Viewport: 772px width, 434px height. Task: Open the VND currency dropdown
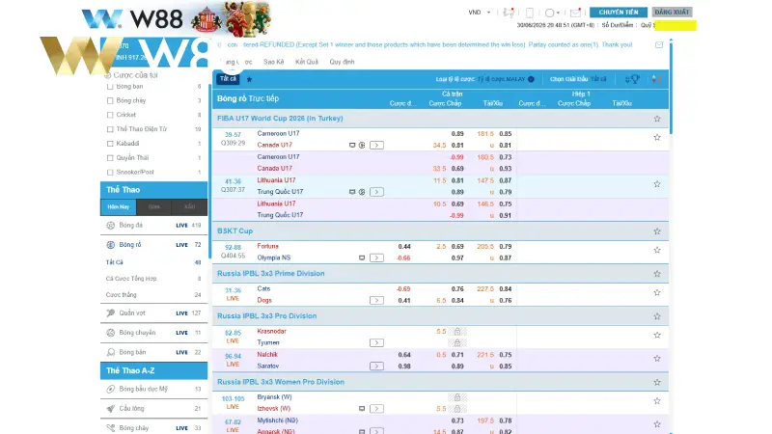click(479, 13)
